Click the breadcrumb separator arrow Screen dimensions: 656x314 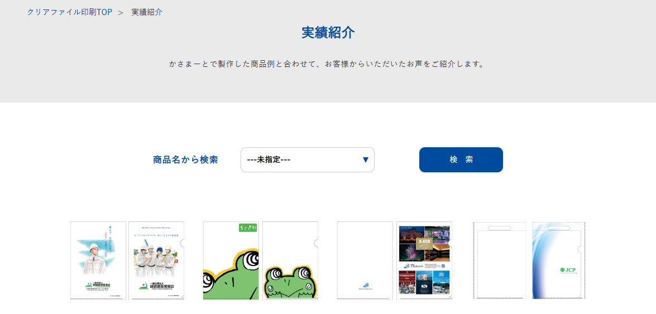click(x=121, y=12)
